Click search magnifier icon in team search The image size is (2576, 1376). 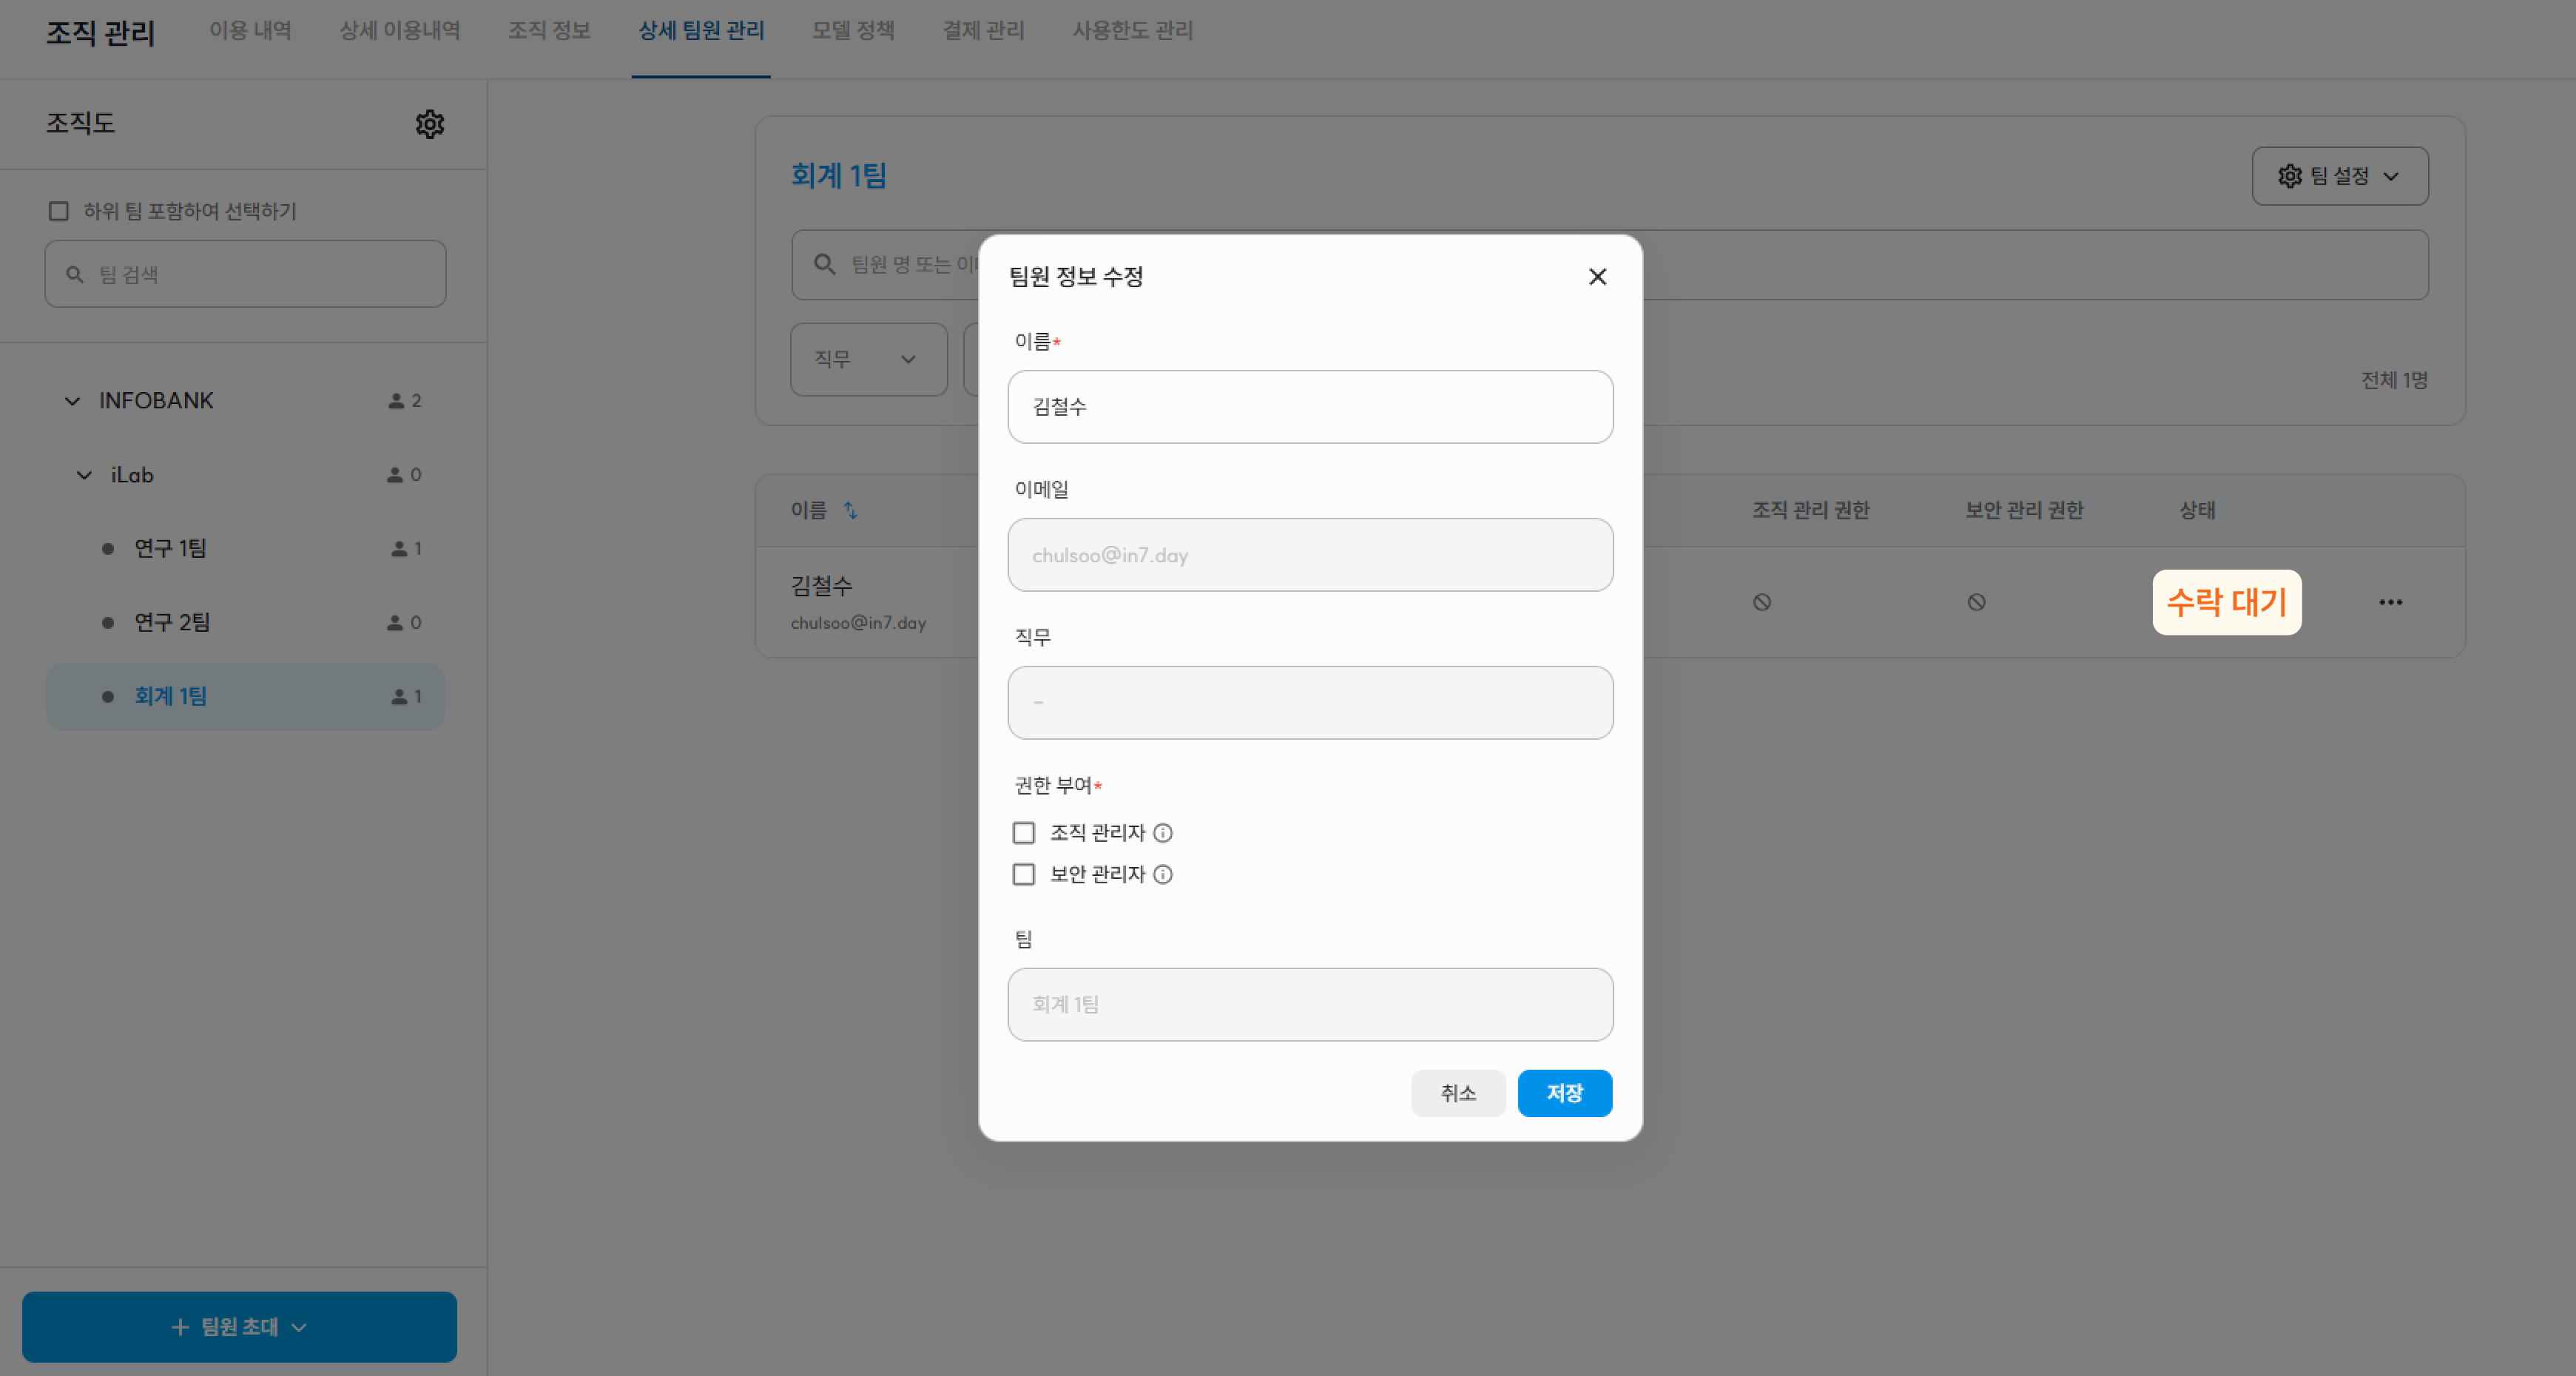point(74,274)
